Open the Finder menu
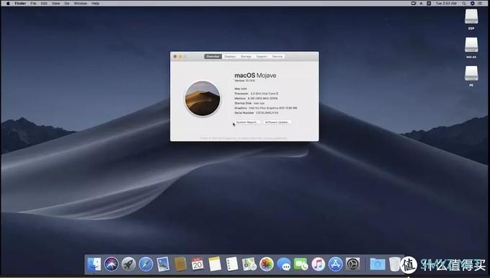This screenshot has height=278, width=490. click(x=20, y=4)
